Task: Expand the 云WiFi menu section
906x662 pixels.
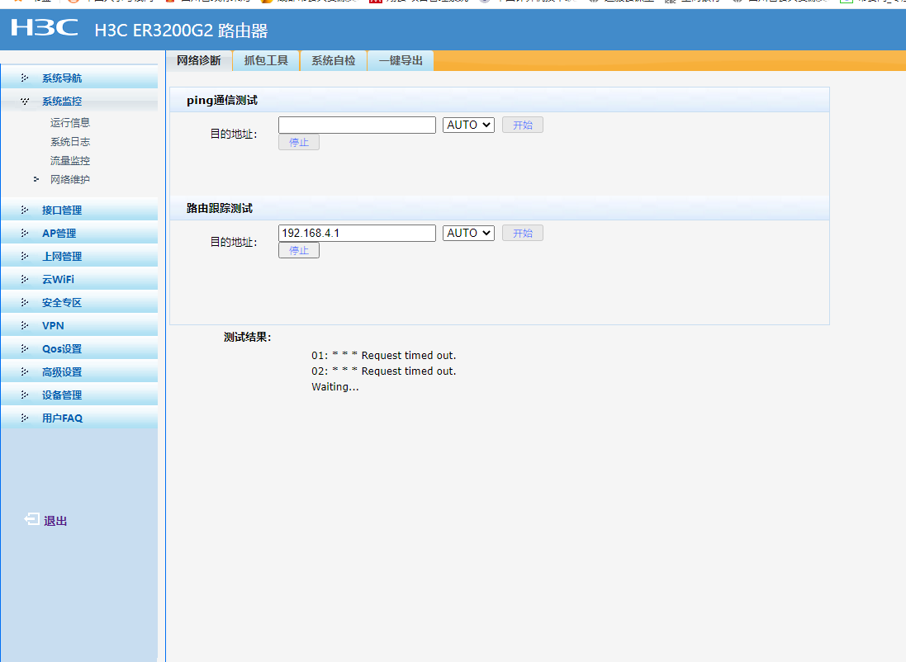Action: (79, 279)
